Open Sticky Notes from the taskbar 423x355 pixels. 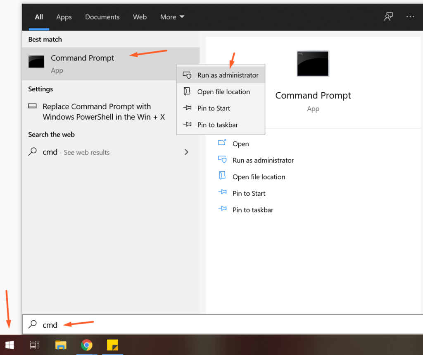point(112,345)
